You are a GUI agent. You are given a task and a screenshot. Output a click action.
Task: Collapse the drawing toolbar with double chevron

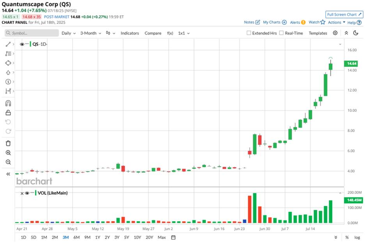click(x=8, y=174)
